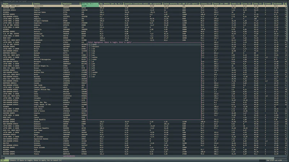Select the Bangladesh country cell
The image size is (289, 162).
point(38,40)
